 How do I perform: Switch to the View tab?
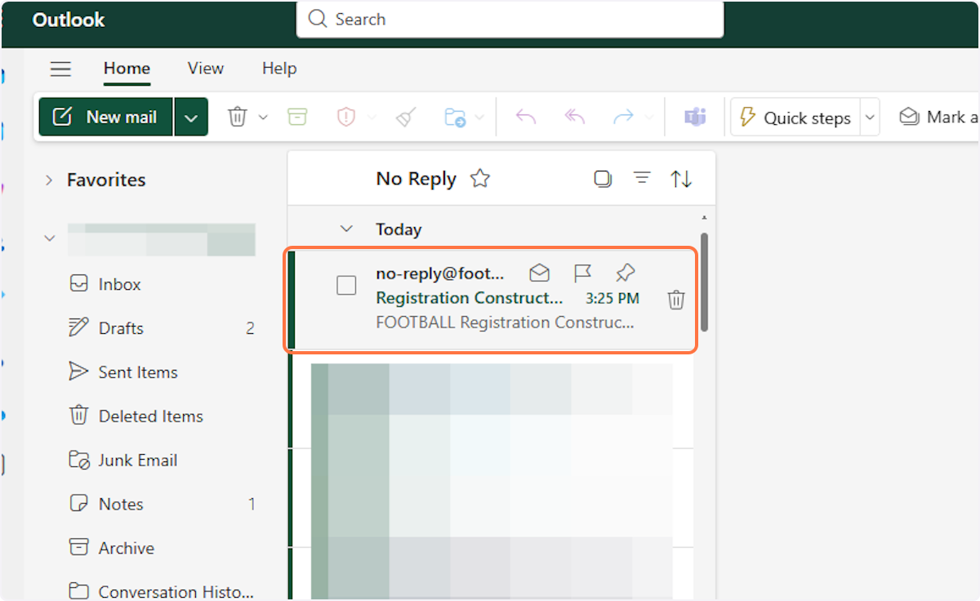point(205,69)
